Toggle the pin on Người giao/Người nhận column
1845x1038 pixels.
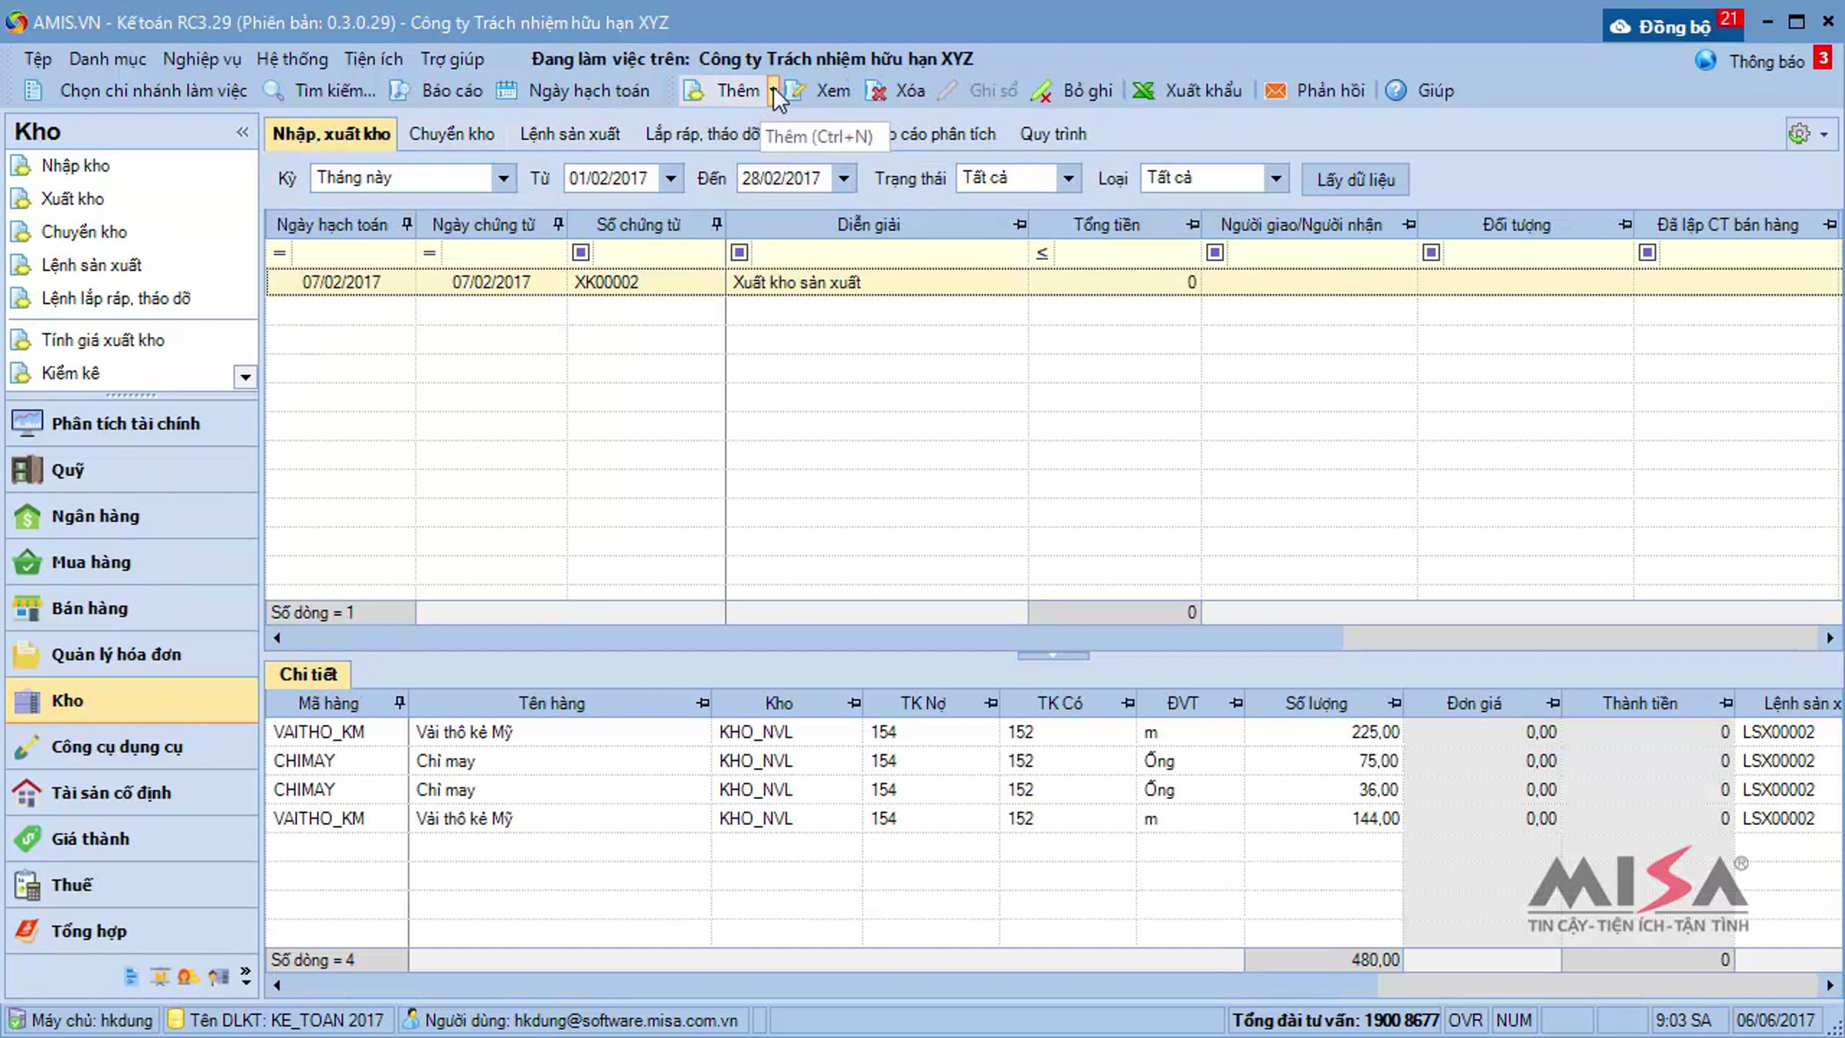(1408, 225)
